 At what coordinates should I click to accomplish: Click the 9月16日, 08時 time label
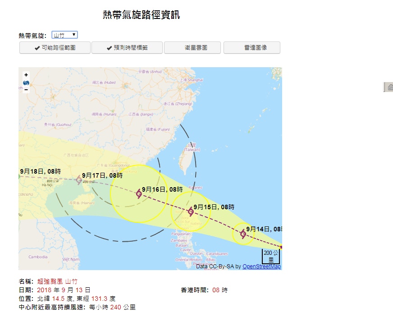(162, 189)
